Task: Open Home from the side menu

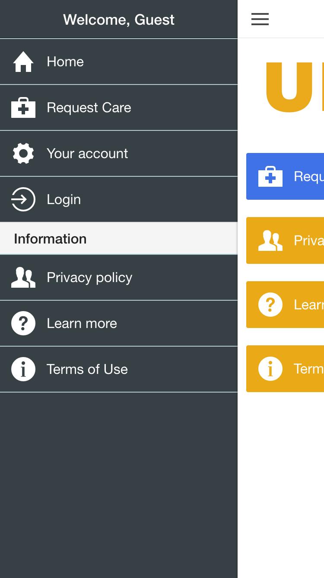Action: (x=65, y=62)
